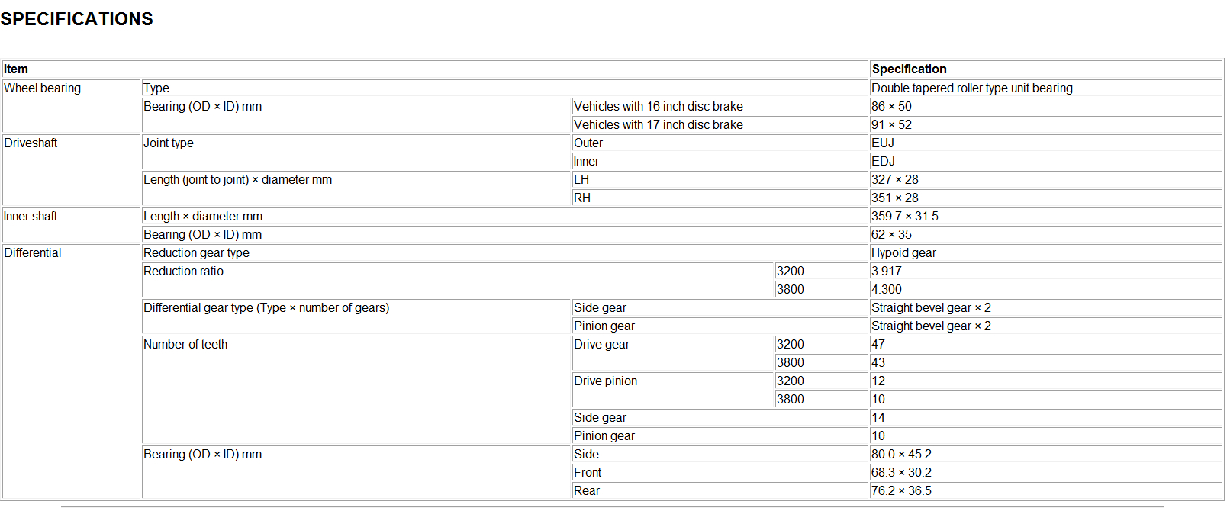Click the Joint type cell
The image size is (1227, 511).
click(169, 143)
